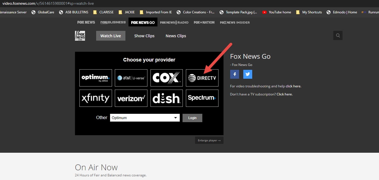Open ASB BULLETINS bookmark
The height and width of the screenshot is (180, 379).
[74, 12]
